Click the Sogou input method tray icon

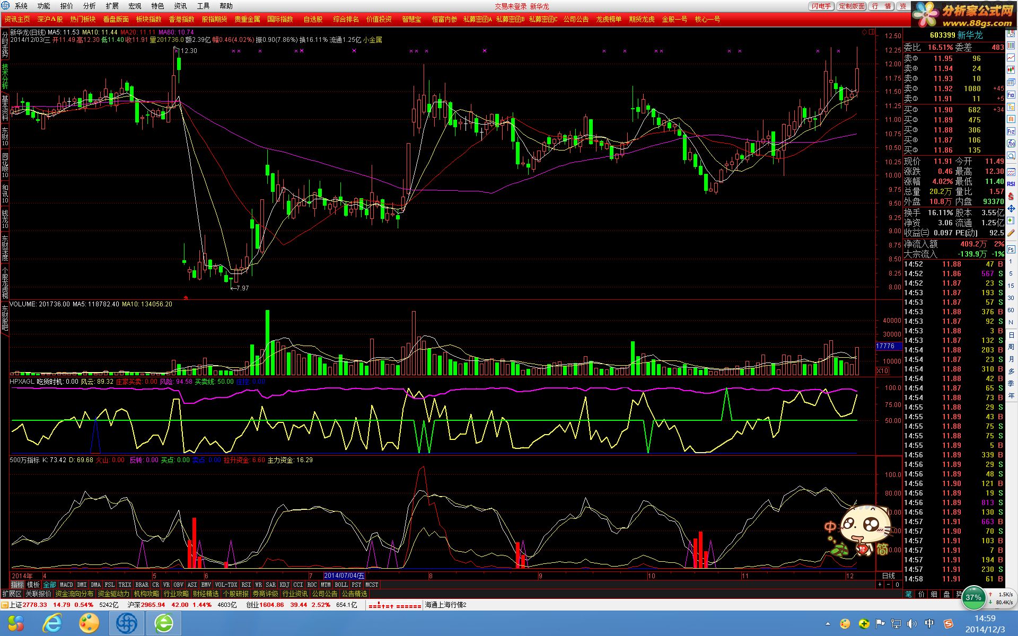click(948, 624)
